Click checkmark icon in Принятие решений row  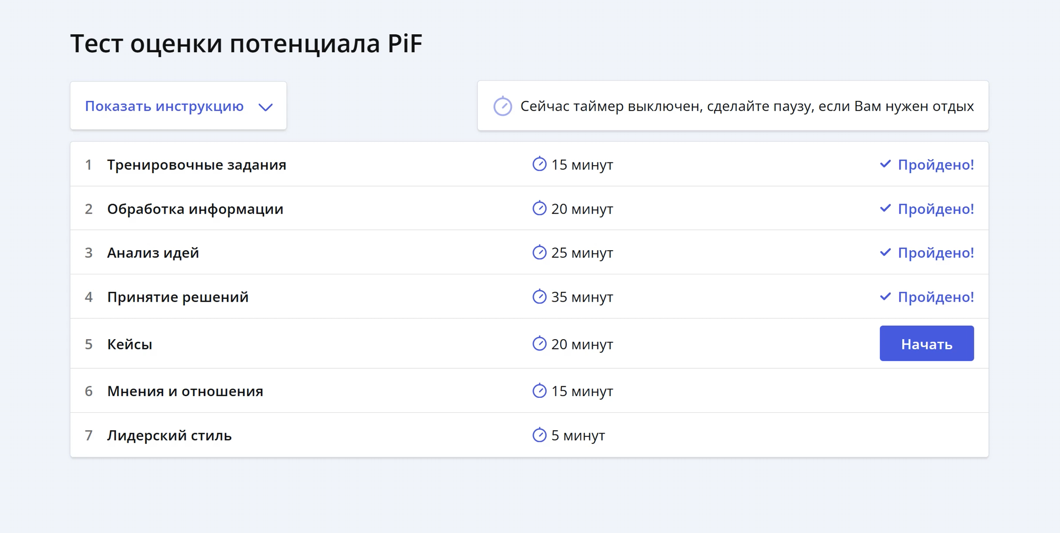[885, 296]
